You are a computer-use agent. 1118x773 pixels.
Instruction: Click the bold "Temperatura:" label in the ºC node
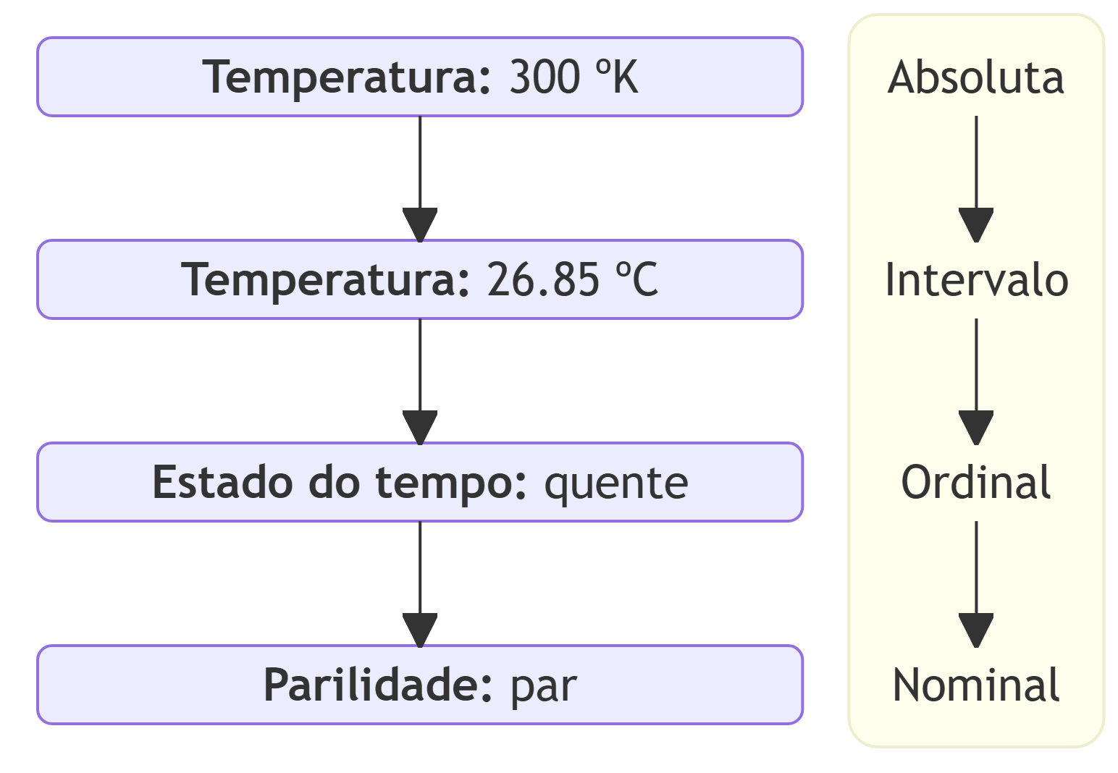[x=326, y=279]
